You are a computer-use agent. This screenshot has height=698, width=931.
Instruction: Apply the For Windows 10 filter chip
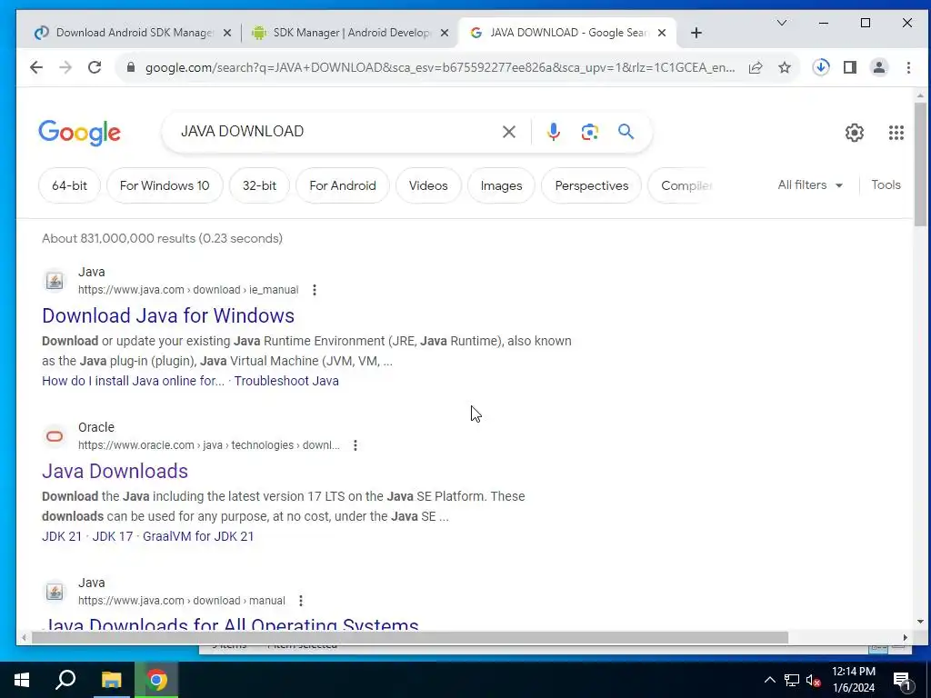[x=165, y=185]
